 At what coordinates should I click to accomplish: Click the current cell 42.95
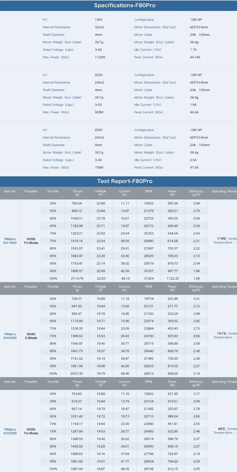pyautogui.click(x=125, y=366)
